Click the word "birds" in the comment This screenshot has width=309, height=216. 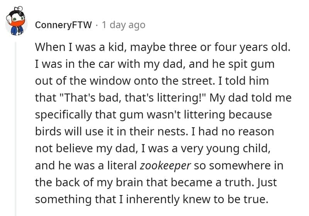pyautogui.click(x=46, y=132)
